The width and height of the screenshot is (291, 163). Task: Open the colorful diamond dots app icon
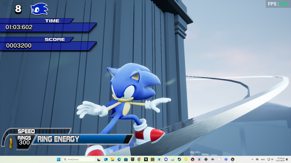206,159
